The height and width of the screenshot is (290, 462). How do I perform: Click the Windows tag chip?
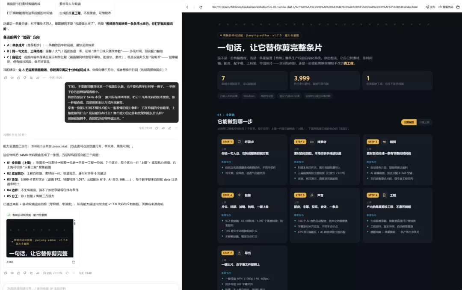tap(249, 96)
